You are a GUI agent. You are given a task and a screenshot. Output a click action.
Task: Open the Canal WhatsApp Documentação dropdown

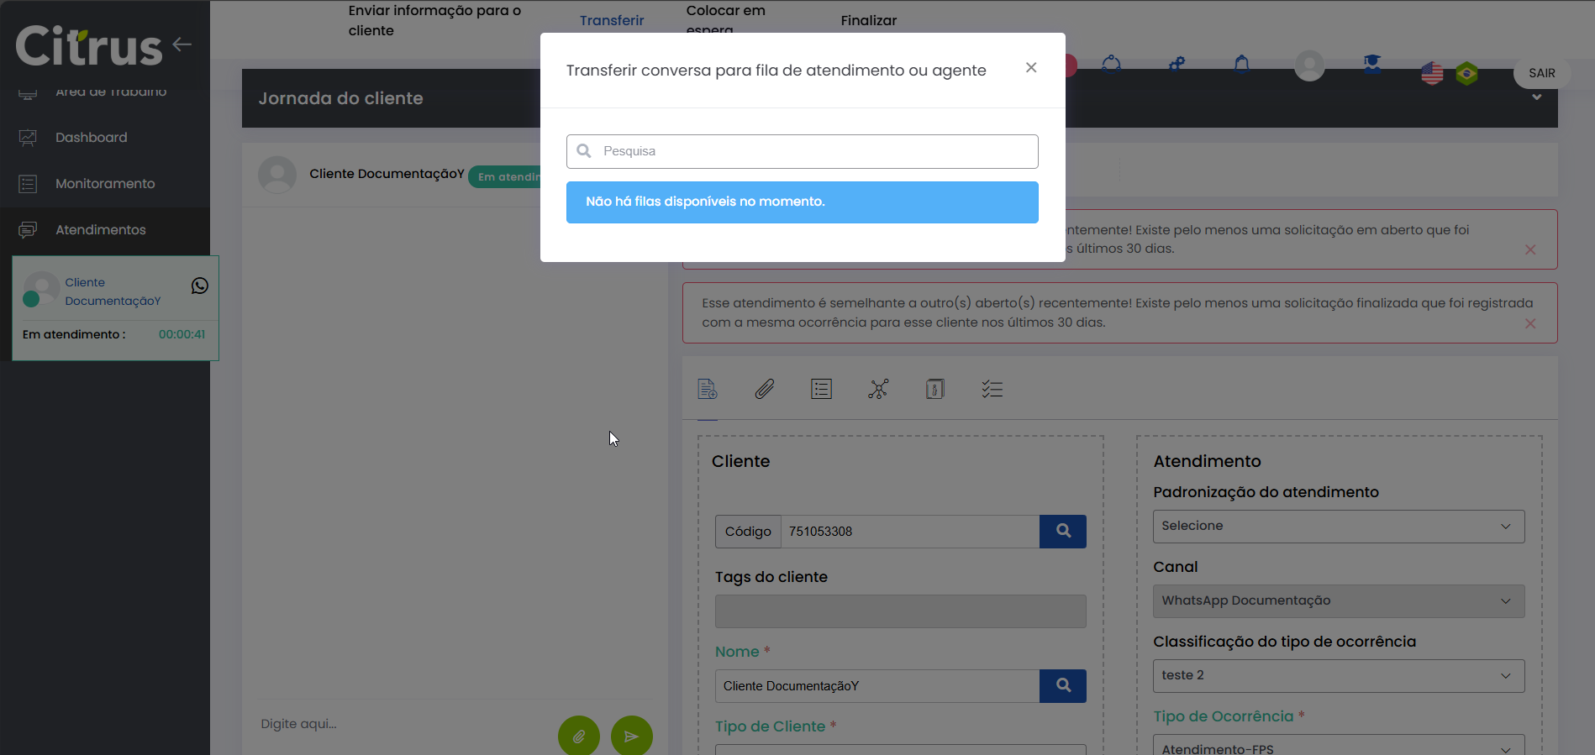tap(1338, 601)
